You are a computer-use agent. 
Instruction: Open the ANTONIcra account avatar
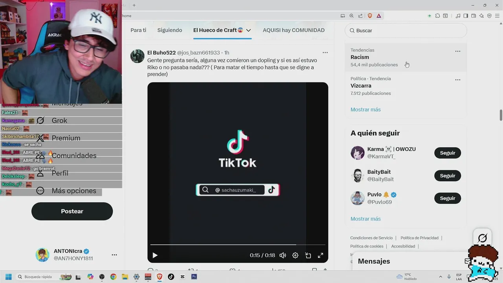pos(42,255)
